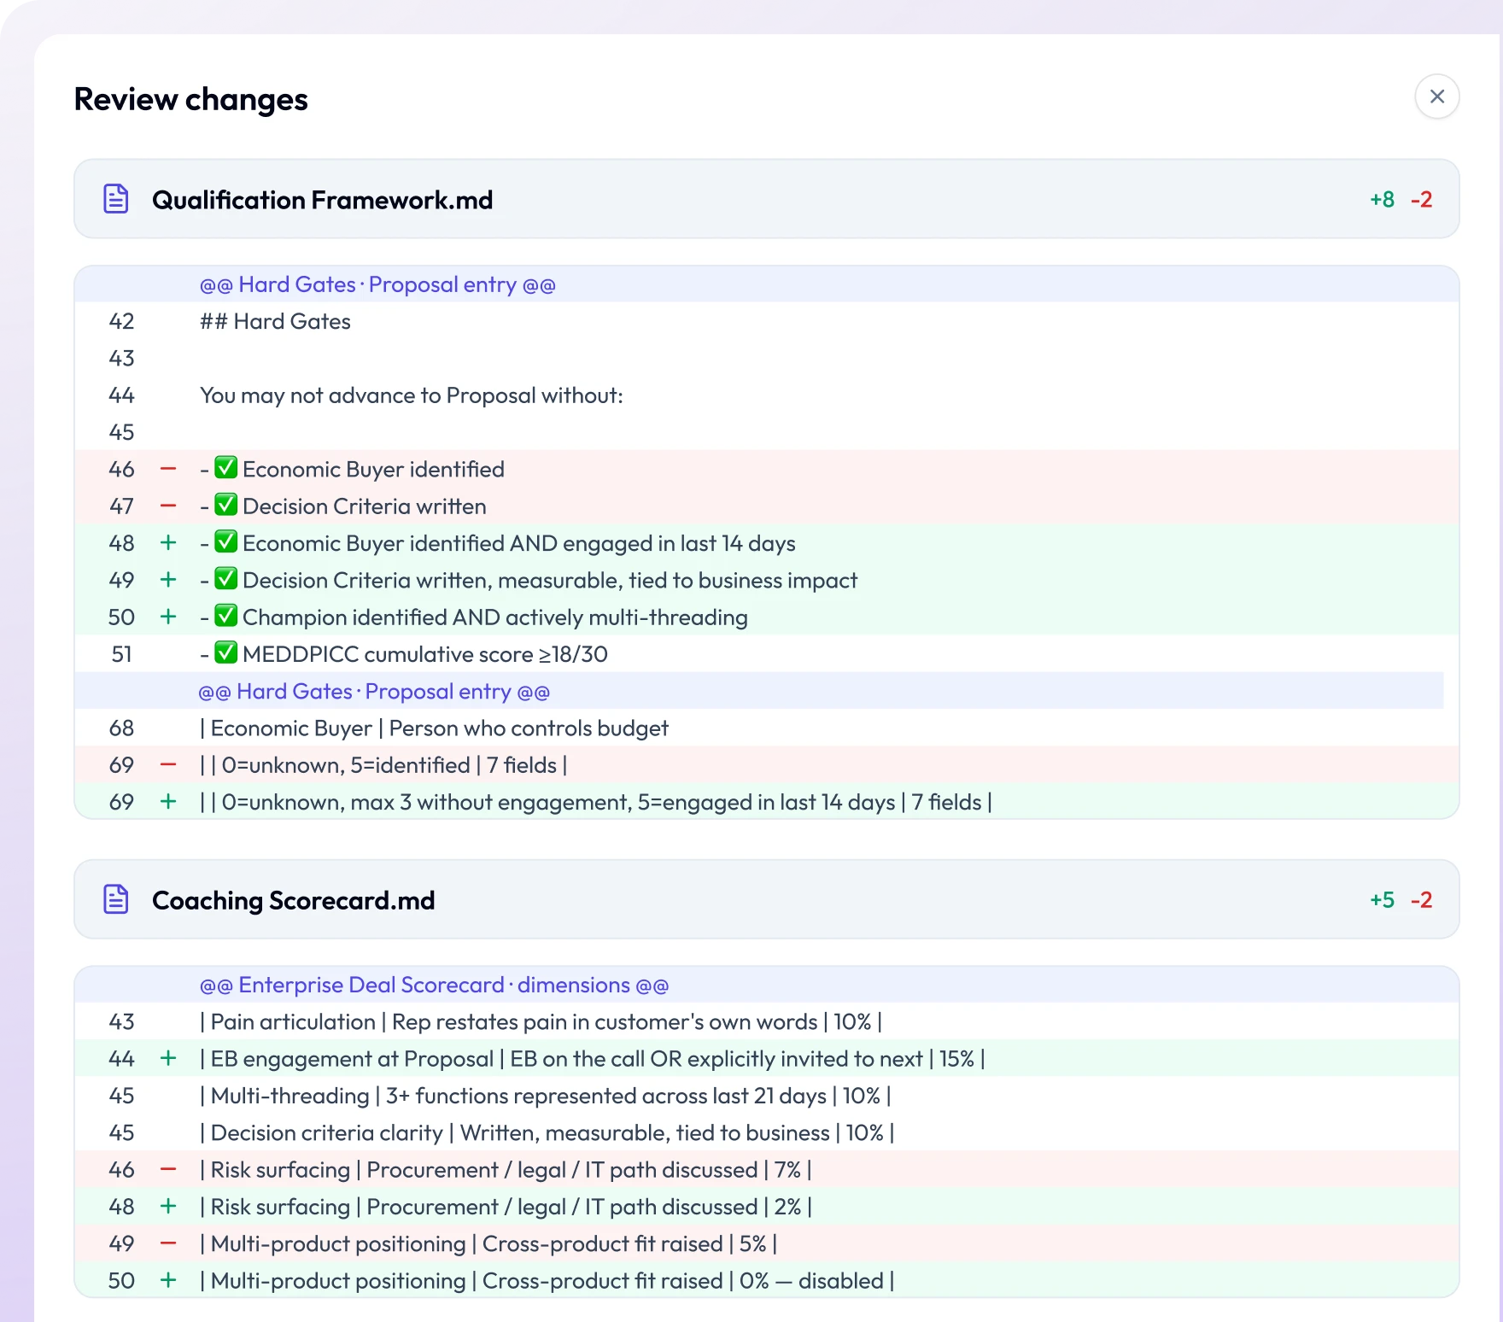The height and width of the screenshot is (1322, 1503).
Task: Click the plus marker on Multi-product 0% disabled line
Action: (168, 1281)
